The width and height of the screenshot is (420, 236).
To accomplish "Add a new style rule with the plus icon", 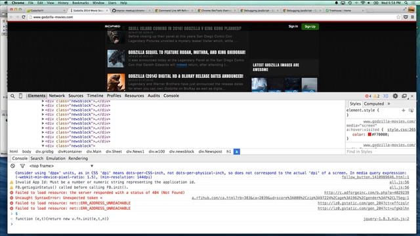I will (404, 110).
